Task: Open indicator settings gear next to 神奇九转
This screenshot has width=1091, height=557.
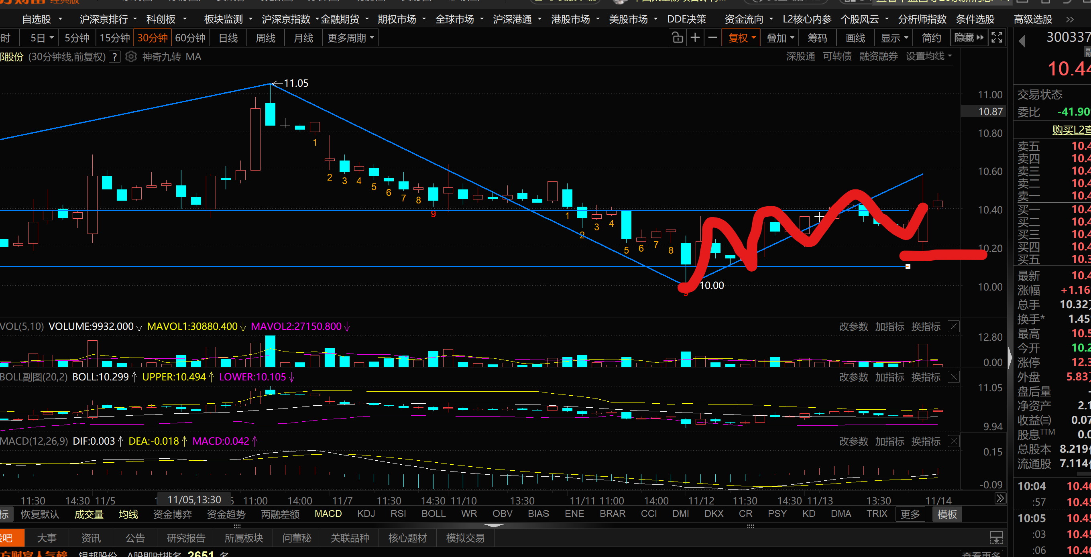Action: (x=131, y=57)
